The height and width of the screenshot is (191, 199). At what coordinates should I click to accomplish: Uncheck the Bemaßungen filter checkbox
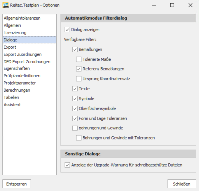(x=75, y=50)
